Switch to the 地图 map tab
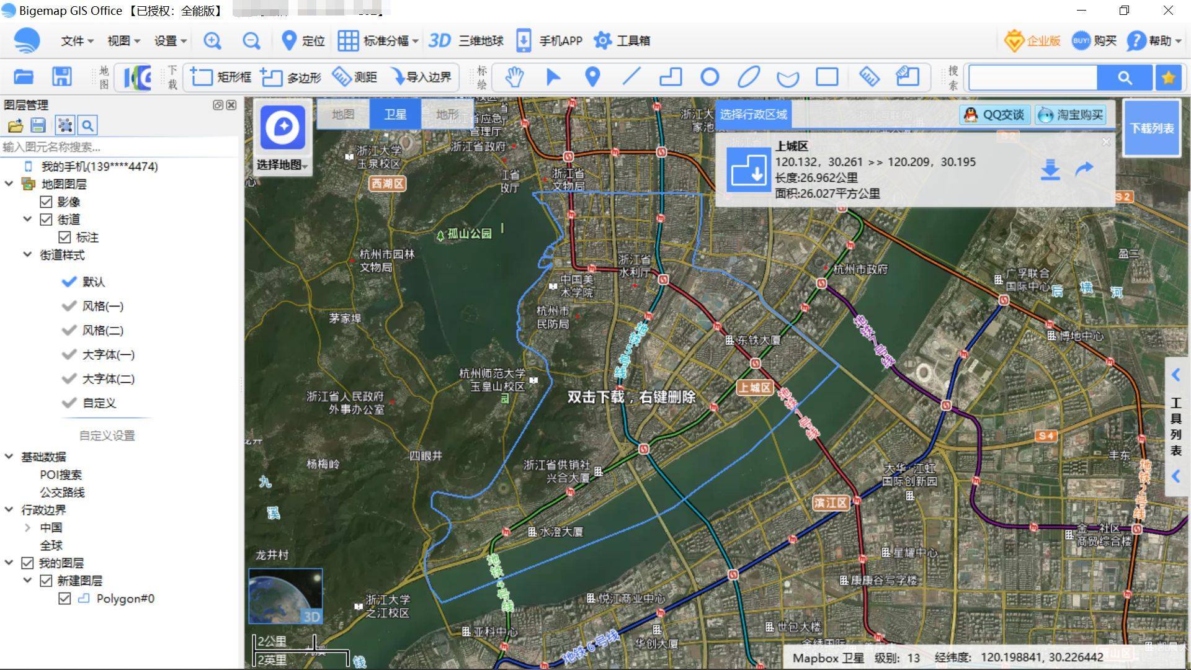This screenshot has height=670, width=1191. click(x=342, y=114)
